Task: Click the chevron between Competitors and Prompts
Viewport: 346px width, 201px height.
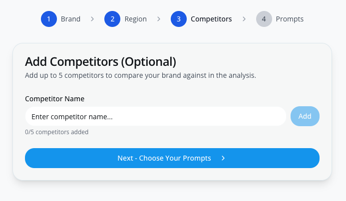Action: [244, 19]
